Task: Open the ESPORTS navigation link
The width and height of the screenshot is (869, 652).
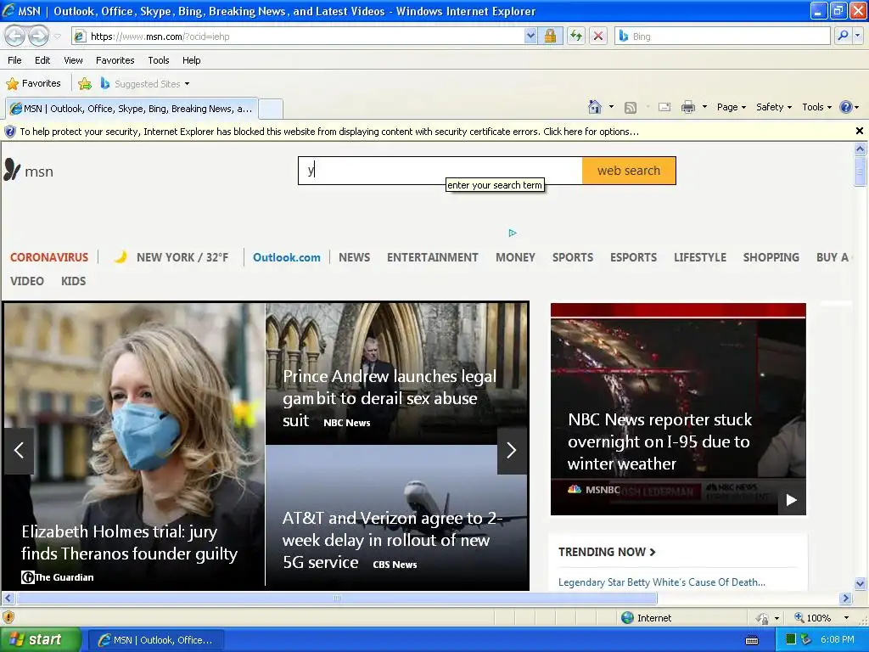Action: tap(633, 257)
